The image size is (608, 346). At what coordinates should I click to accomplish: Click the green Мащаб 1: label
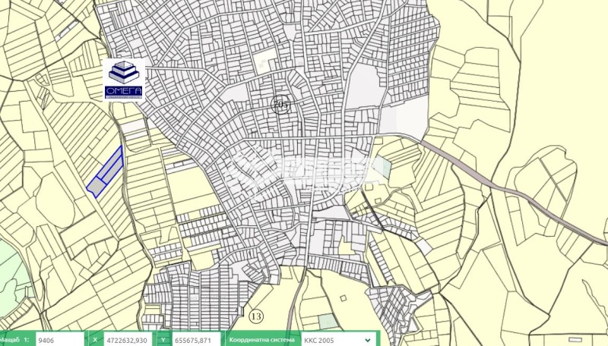tap(17, 341)
